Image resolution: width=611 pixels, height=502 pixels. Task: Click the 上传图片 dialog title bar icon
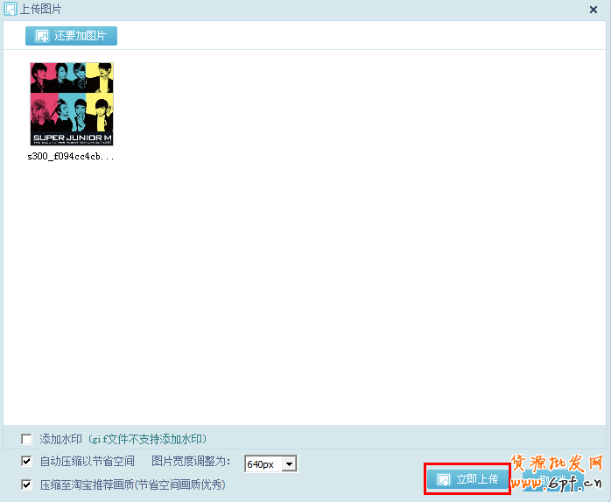point(11,9)
